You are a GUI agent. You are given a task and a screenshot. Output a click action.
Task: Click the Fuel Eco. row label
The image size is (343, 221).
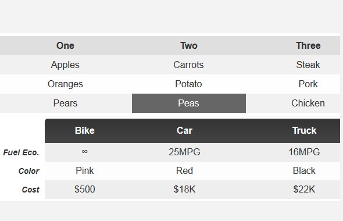tap(21, 152)
